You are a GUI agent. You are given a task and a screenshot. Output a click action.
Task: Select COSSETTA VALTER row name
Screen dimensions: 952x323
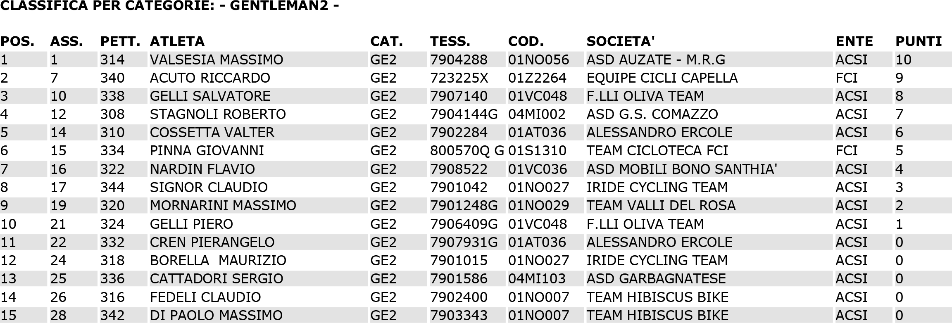(x=212, y=132)
